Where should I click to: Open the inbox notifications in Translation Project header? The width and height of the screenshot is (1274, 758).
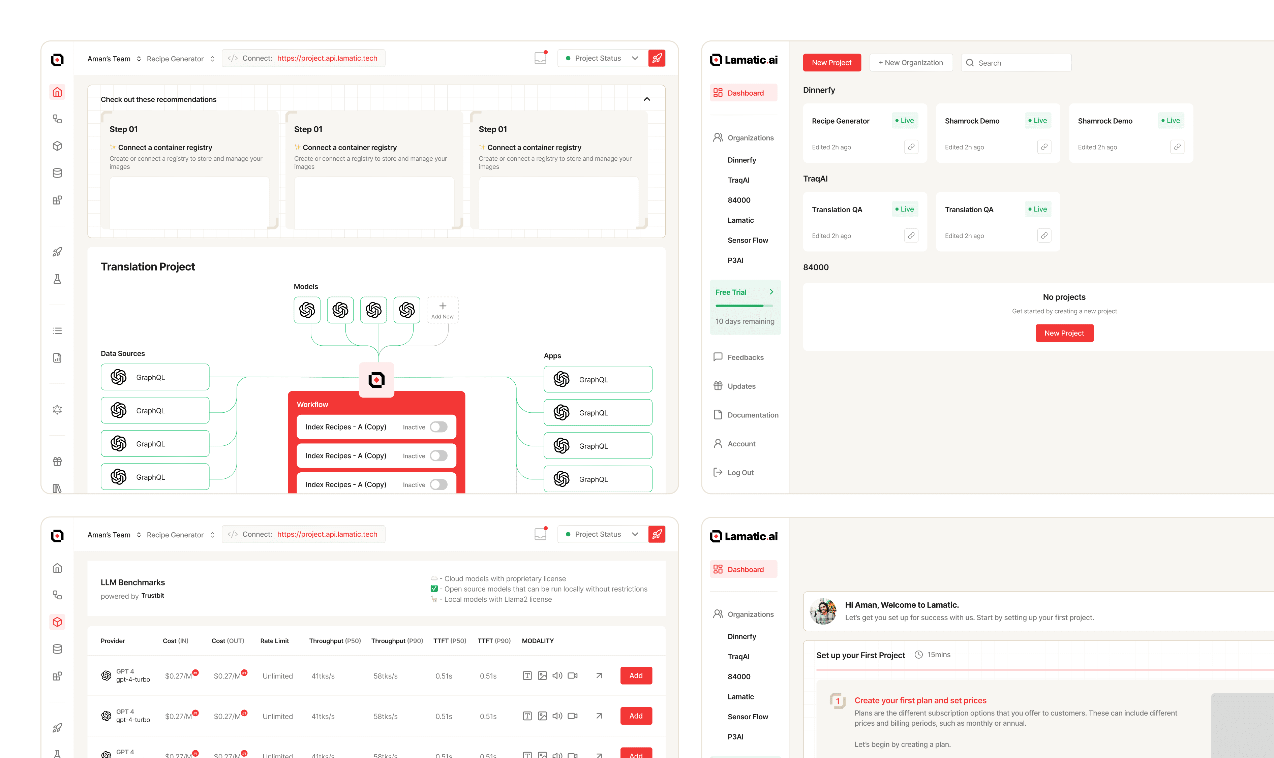click(541, 58)
